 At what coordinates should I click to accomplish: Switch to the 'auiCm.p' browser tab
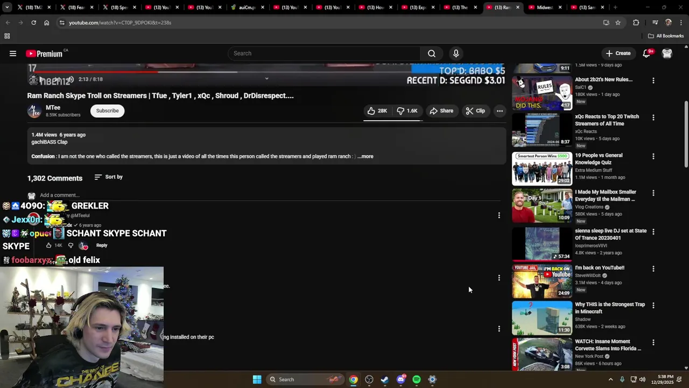(x=246, y=8)
